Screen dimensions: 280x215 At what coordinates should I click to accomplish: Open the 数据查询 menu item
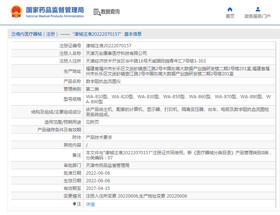[110, 12]
